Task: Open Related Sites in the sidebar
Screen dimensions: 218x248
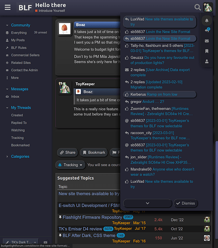Action: (x=21, y=62)
